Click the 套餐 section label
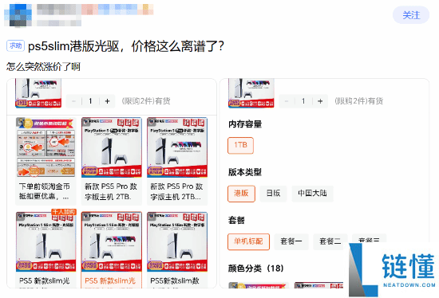The image size is (439, 298). coord(236,220)
